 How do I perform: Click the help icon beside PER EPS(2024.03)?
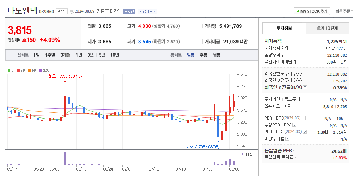[x=303, y=118]
